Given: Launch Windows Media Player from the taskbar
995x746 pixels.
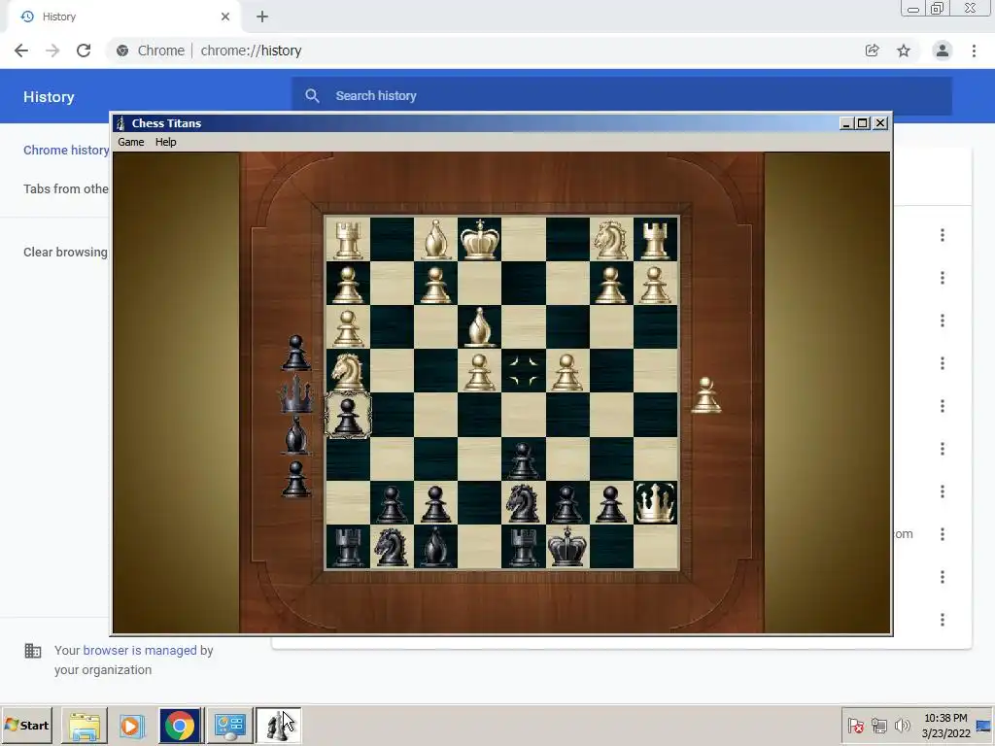Looking at the screenshot, I should point(131,726).
